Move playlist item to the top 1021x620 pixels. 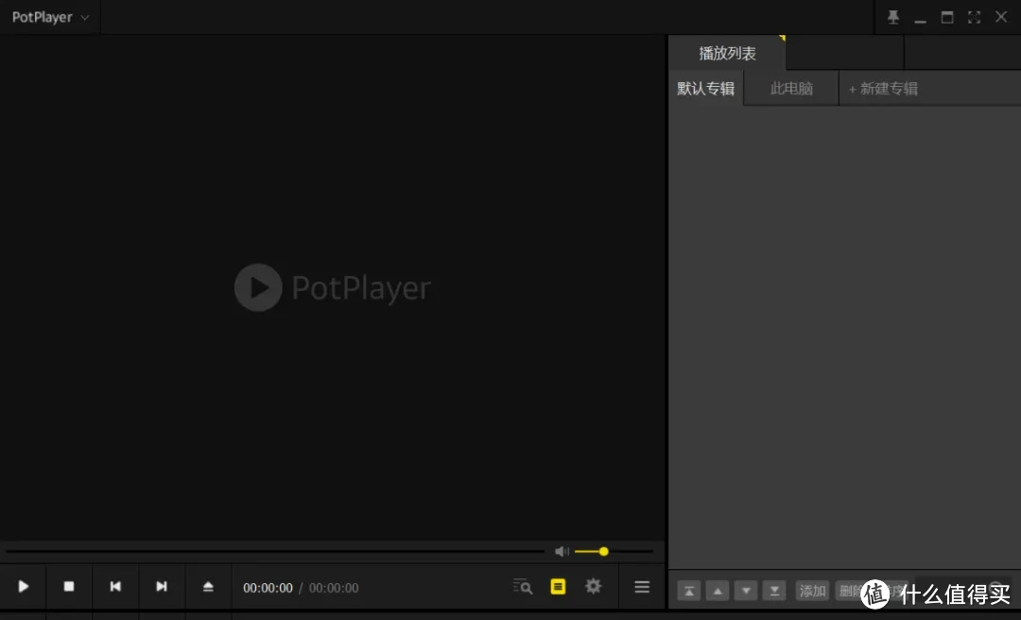click(689, 592)
